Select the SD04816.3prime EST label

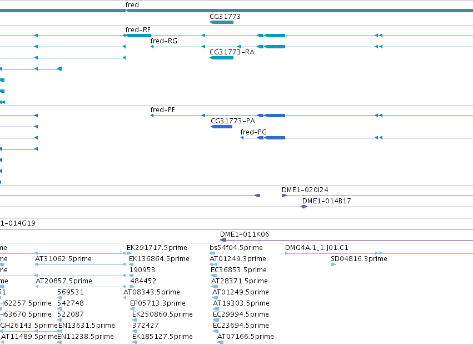[359, 259]
